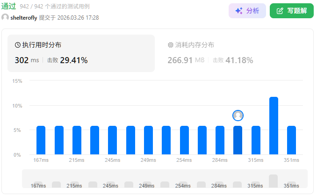Click the sparkle icon in the 分析 button
The height and width of the screenshot is (196, 317).
pyautogui.click(x=239, y=11)
